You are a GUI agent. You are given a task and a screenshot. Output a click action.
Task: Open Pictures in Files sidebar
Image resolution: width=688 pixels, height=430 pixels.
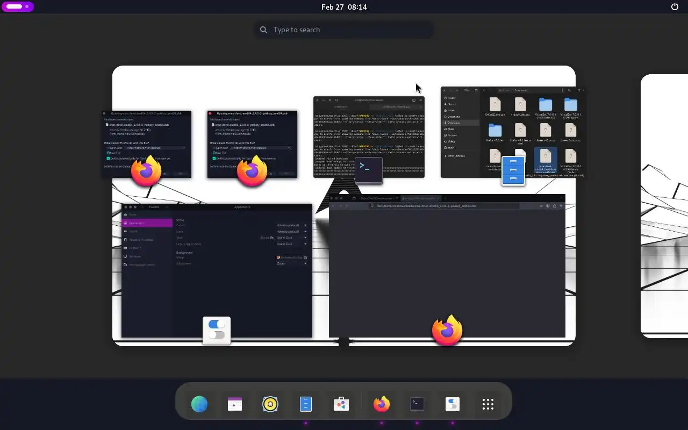[x=460, y=135]
